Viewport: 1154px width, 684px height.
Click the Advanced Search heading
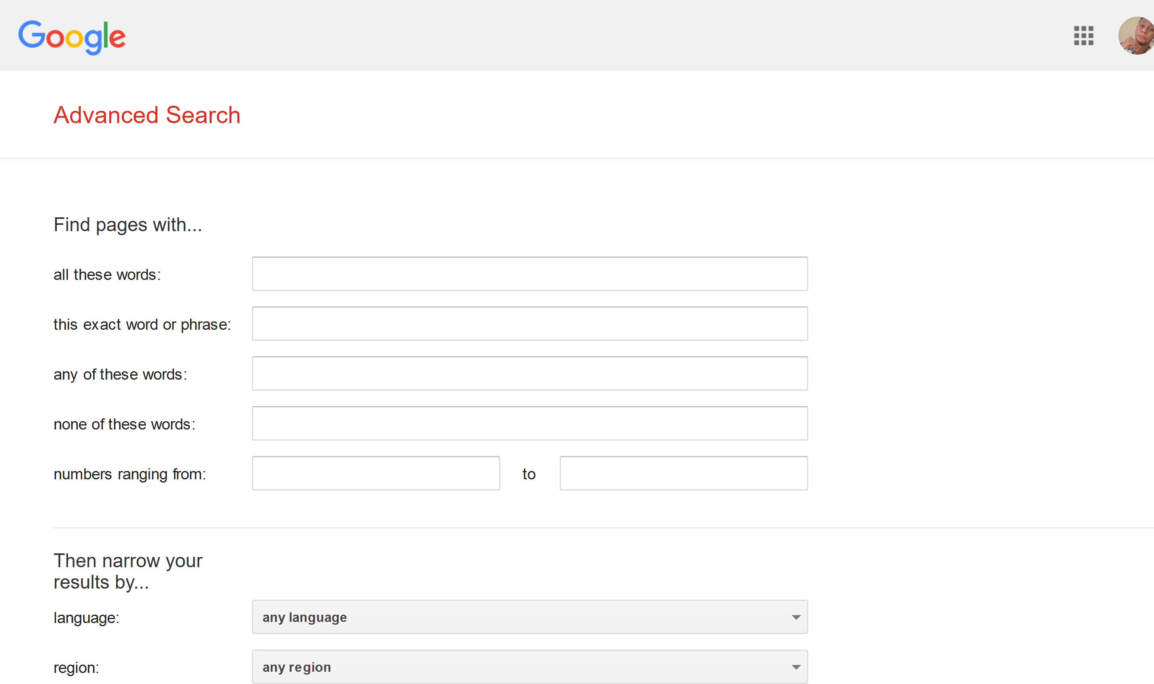pyautogui.click(x=147, y=115)
